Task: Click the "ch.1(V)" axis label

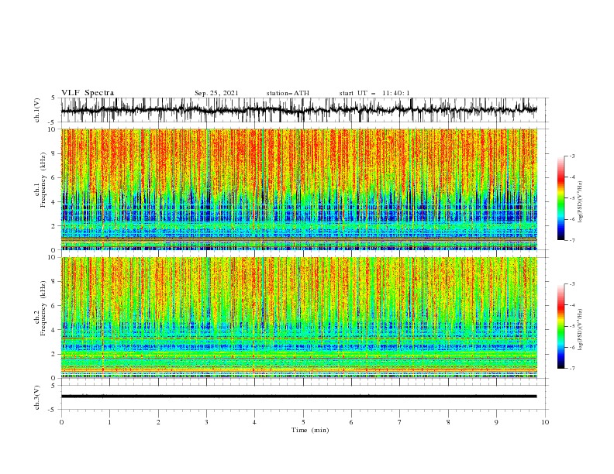Action: (37, 110)
